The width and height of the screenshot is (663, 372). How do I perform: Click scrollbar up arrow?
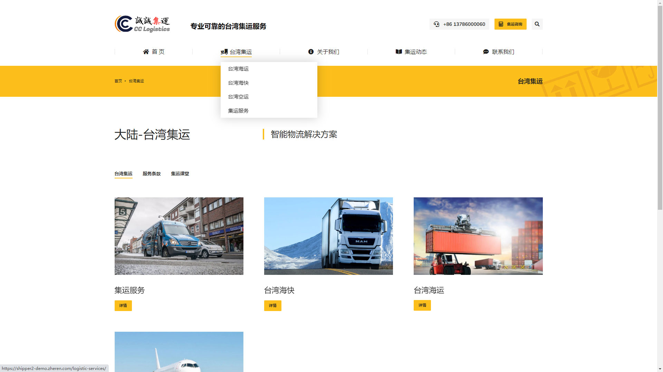pos(660,3)
